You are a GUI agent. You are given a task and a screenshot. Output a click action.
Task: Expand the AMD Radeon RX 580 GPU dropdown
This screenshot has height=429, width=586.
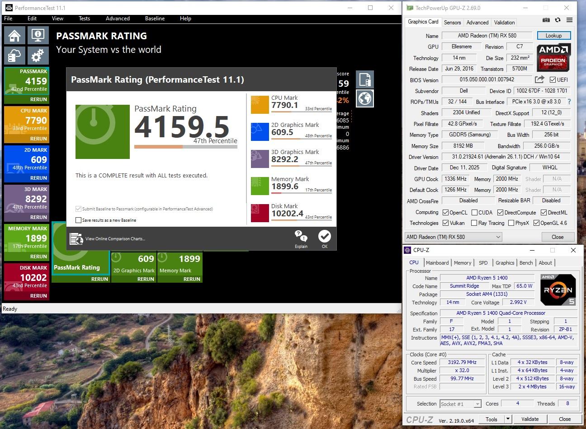(x=454, y=237)
